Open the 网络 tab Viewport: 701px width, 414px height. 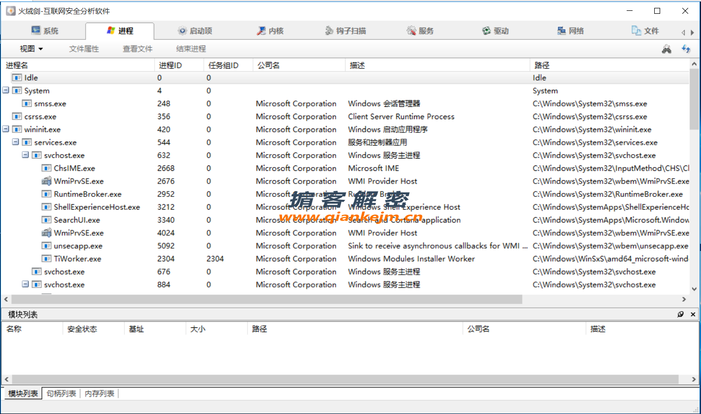tap(571, 31)
